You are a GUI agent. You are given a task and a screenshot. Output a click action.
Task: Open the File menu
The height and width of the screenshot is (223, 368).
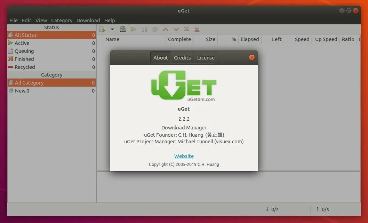pos(13,21)
